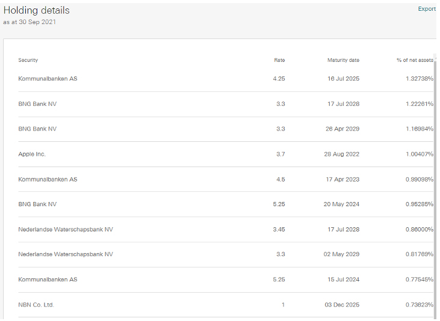The height and width of the screenshot is (321, 440).
Task: Select Kommunalbanken AS maturing 17 Apr 2023
Action: coord(48,179)
